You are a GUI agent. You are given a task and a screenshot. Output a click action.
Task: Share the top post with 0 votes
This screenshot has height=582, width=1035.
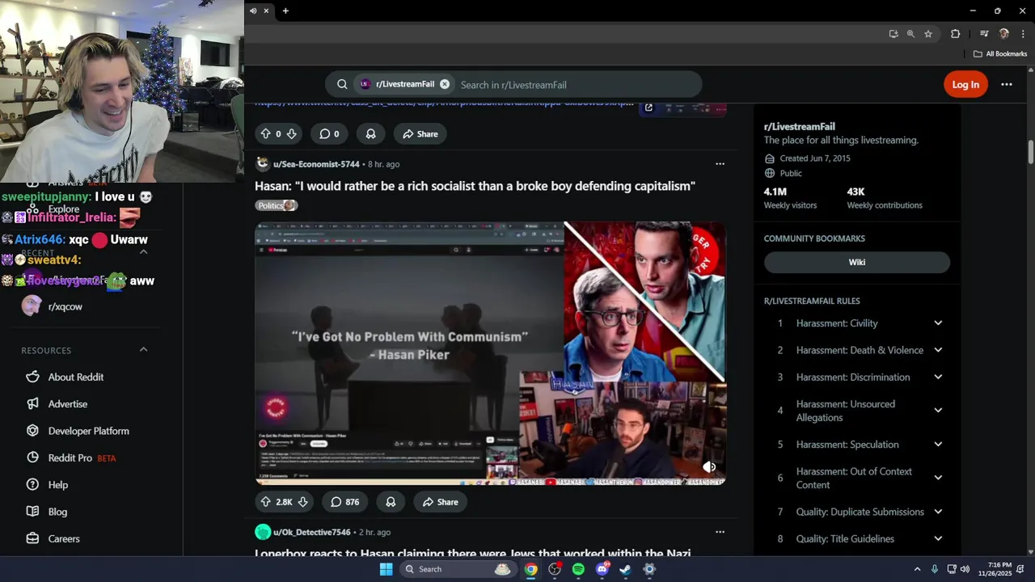[x=420, y=134]
